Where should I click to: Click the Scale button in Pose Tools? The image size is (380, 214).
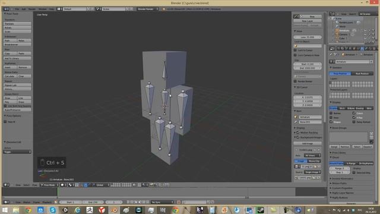pos(17,32)
